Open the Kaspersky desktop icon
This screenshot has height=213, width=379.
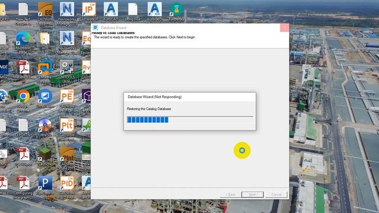[x=176, y=9]
